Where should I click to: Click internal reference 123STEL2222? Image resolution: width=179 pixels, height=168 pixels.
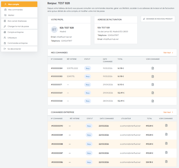[x=72, y=68]
